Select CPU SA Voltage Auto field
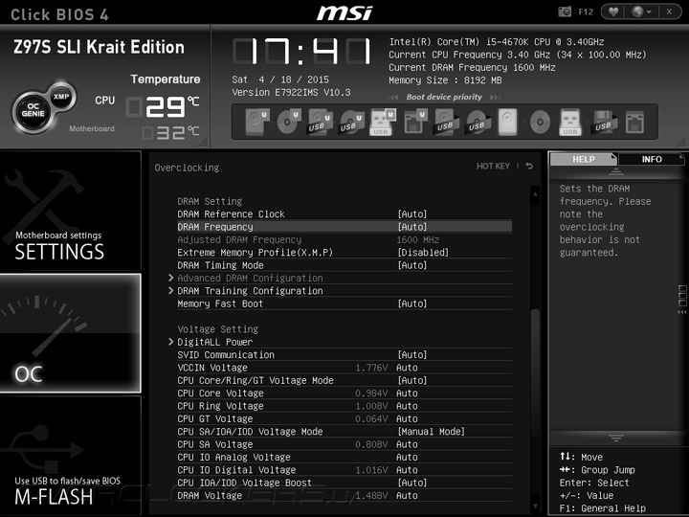 point(407,444)
